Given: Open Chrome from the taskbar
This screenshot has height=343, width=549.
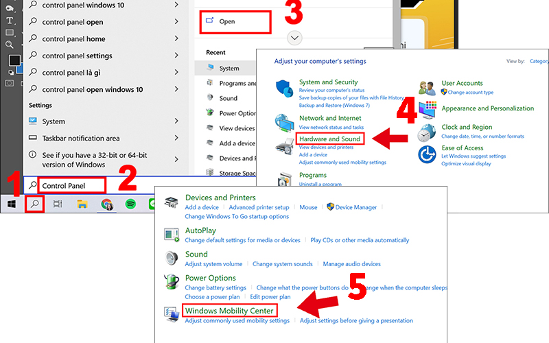Looking at the screenshot, I should [107, 204].
